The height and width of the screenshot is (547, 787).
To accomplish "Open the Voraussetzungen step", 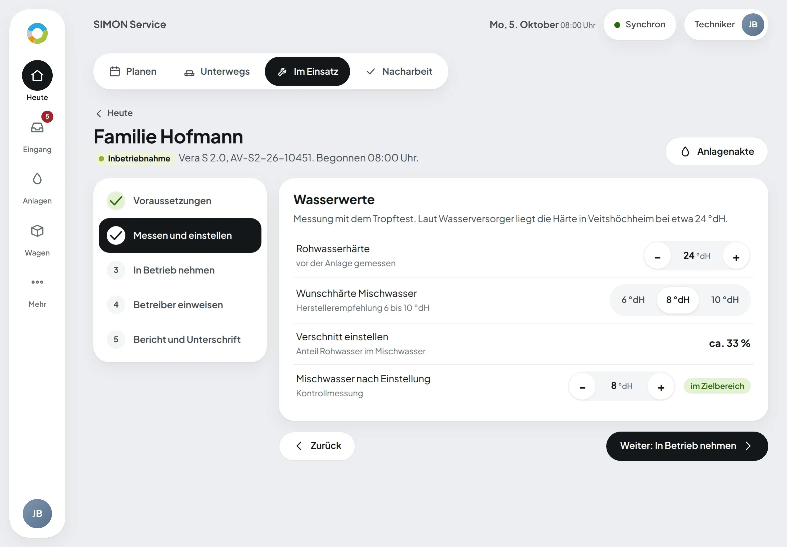I will point(180,201).
